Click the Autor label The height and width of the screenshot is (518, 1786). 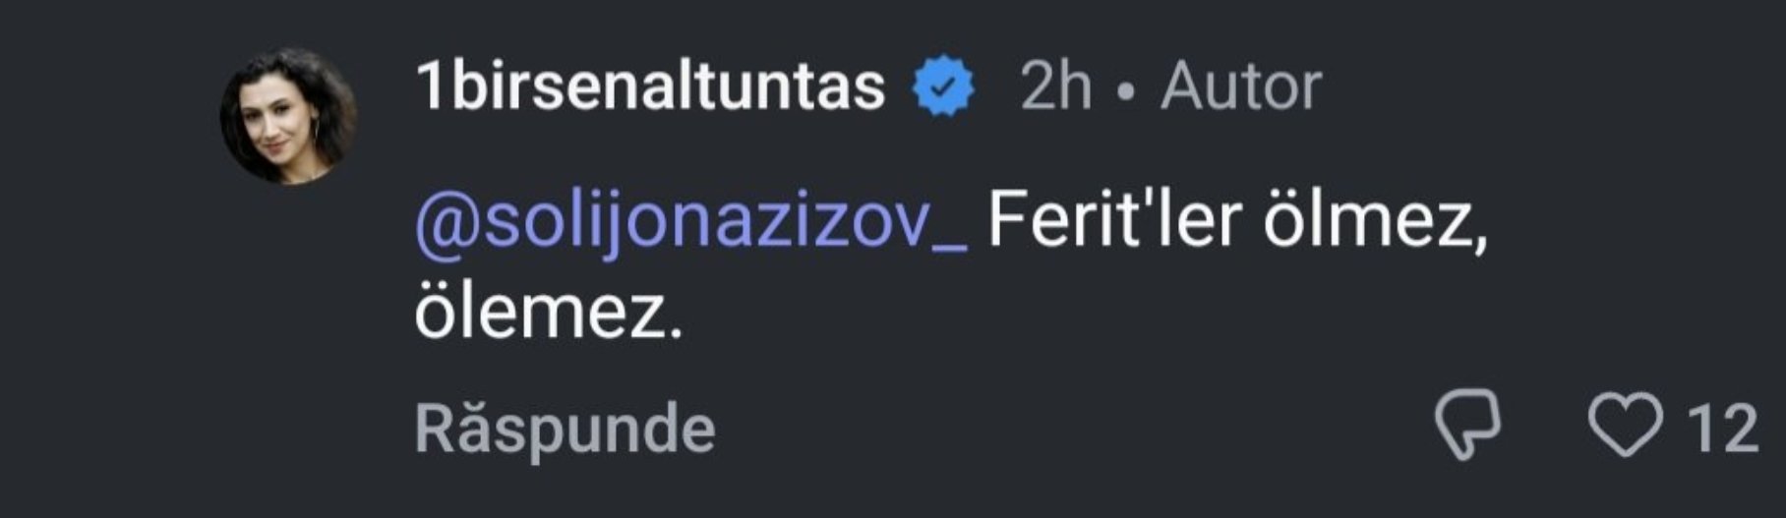pyautogui.click(x=1241, y=87)
